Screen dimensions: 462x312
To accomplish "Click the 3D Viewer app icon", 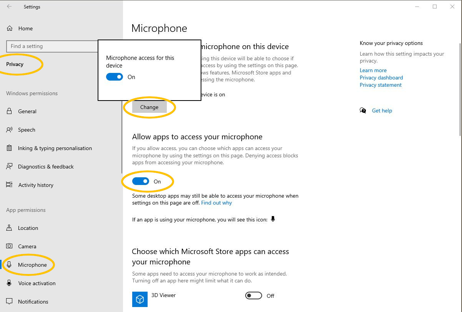I will 140,299.
